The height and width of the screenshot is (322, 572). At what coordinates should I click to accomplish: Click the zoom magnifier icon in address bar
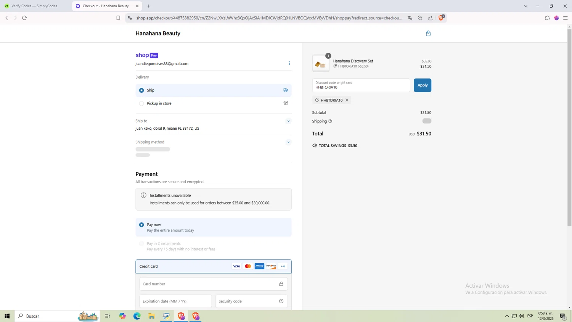point(420,18)
